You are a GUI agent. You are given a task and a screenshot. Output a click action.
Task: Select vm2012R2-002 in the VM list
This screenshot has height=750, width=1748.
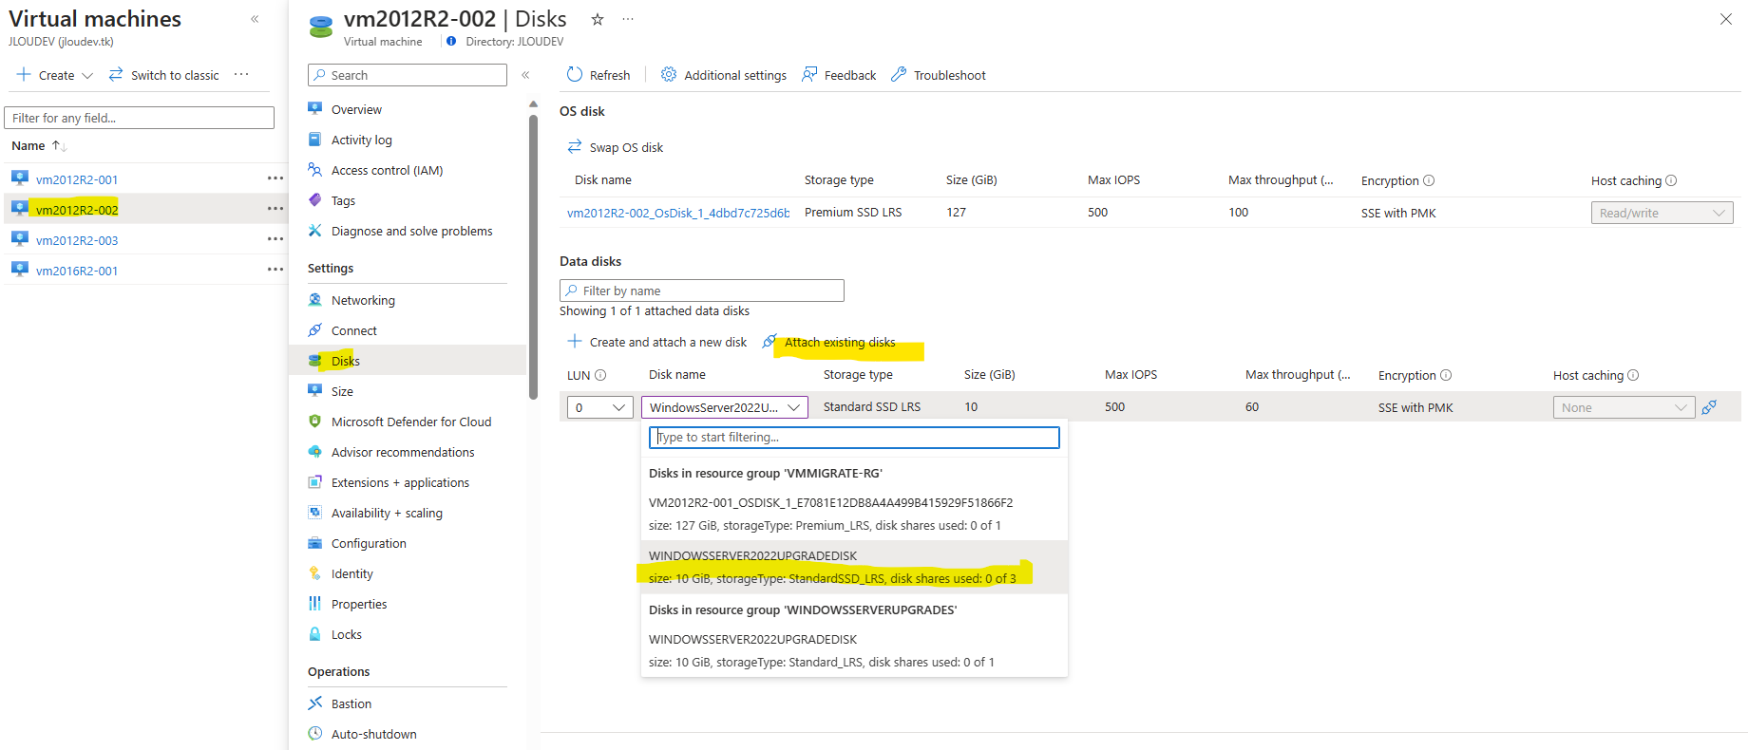77,210
